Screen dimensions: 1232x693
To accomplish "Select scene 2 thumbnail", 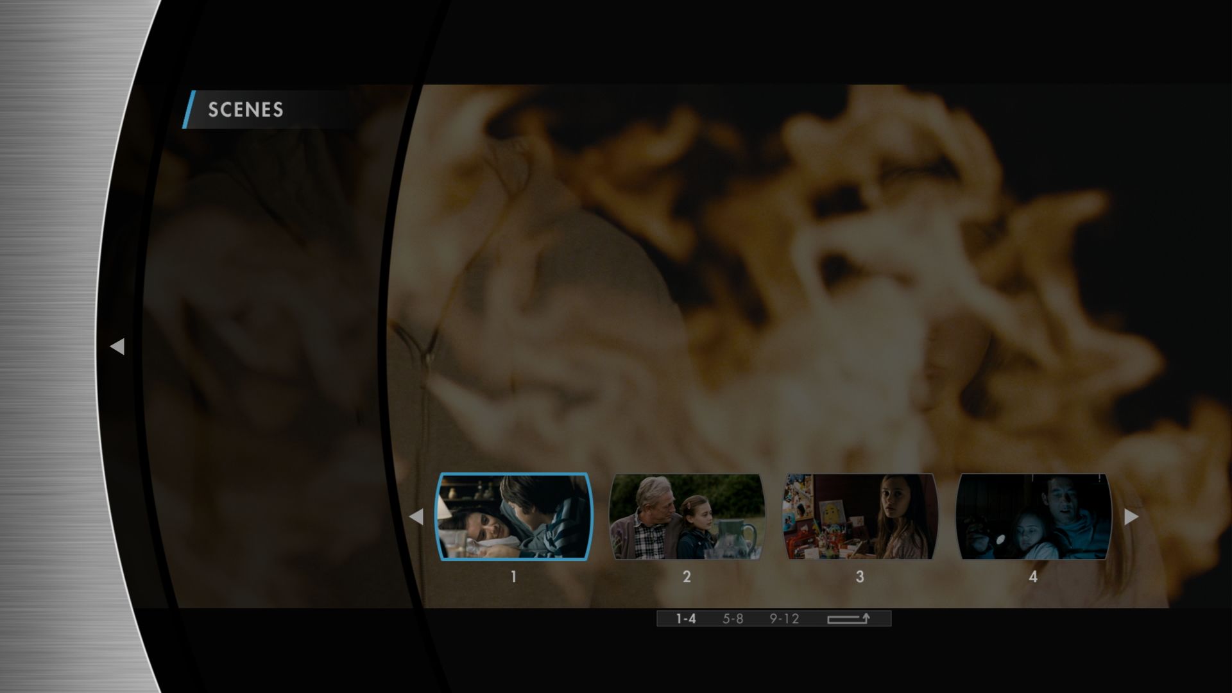I will click(x=687, y=517).
